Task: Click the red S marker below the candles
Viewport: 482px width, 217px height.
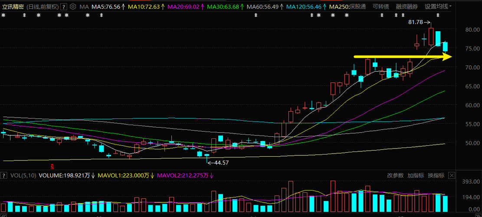Action: [52, 167]
